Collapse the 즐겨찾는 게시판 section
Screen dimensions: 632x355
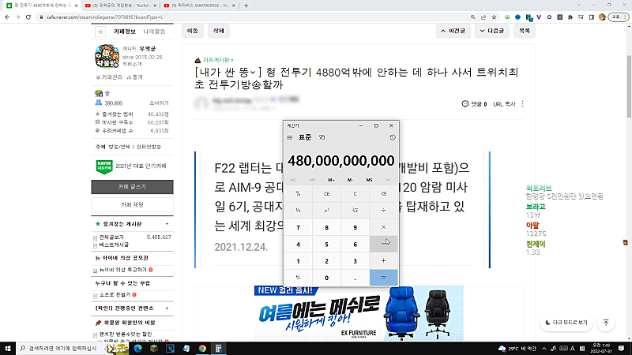tap(167, 224)
